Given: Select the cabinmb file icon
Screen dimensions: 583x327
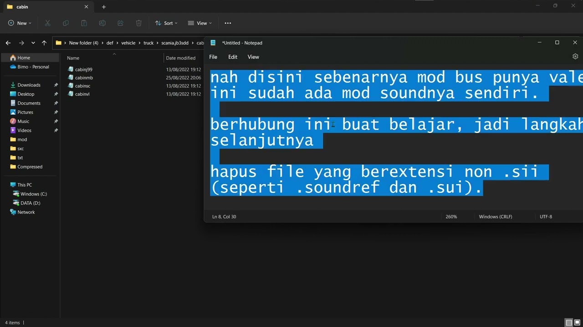Looking at the screenshot, I should pos(71,78).
